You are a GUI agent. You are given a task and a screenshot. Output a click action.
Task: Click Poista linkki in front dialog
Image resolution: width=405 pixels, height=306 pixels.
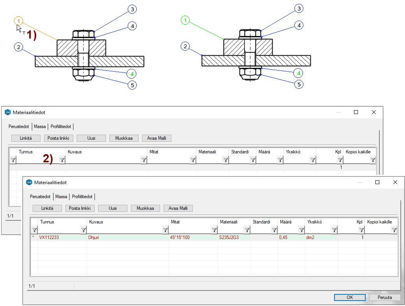point(80,208)
